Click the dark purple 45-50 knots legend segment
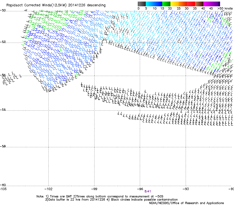234x205 pixels. point(216,4)
